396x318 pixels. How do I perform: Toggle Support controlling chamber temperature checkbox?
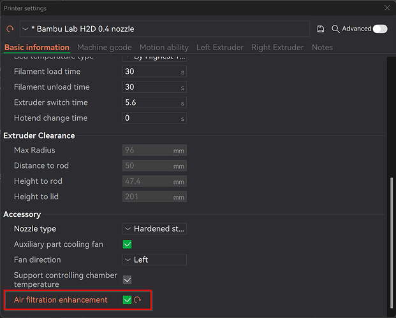point(128,280)
